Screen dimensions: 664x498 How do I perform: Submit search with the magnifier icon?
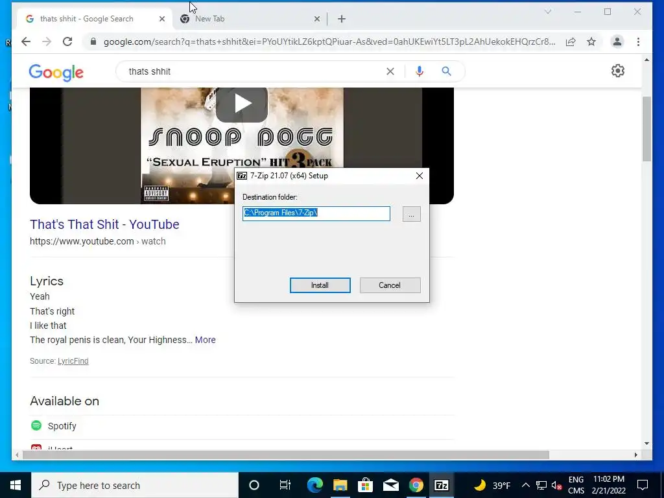446,71
